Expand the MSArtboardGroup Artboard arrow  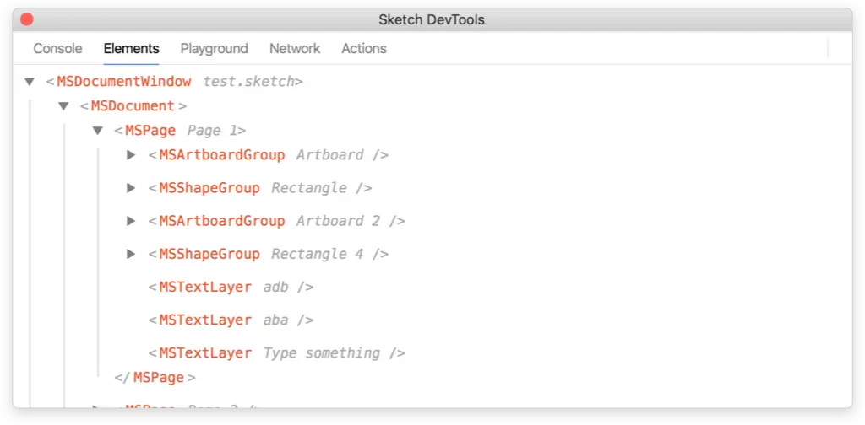click(x=131, y=155)
